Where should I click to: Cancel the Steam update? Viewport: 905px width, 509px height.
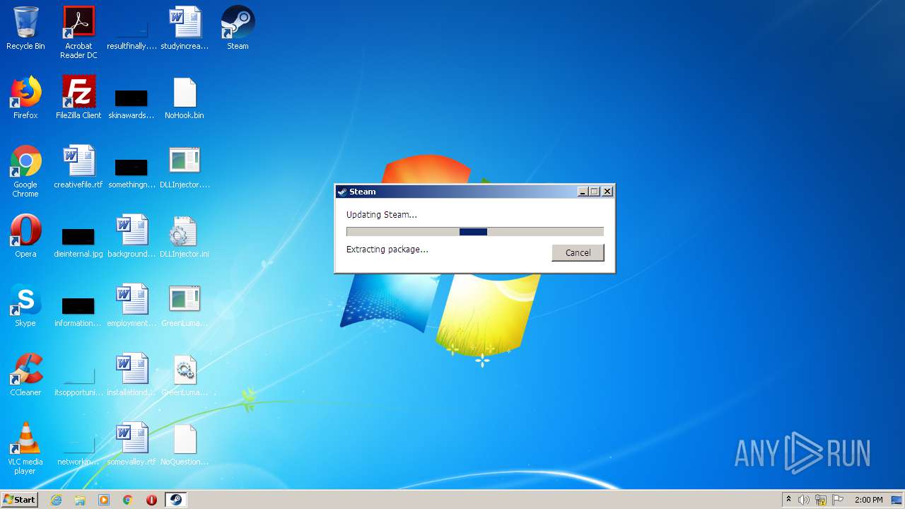point(578,253)
